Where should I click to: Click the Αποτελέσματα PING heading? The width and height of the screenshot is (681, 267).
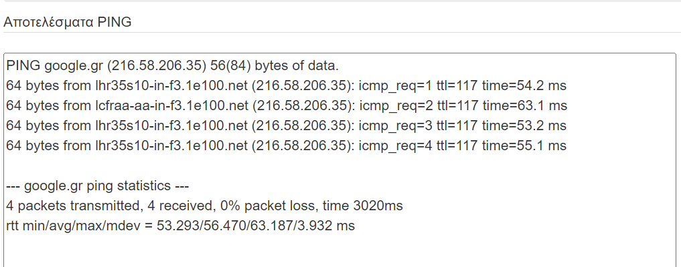pos(68,23)
